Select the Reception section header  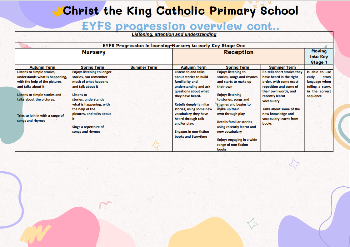click(x=238, y=52)
